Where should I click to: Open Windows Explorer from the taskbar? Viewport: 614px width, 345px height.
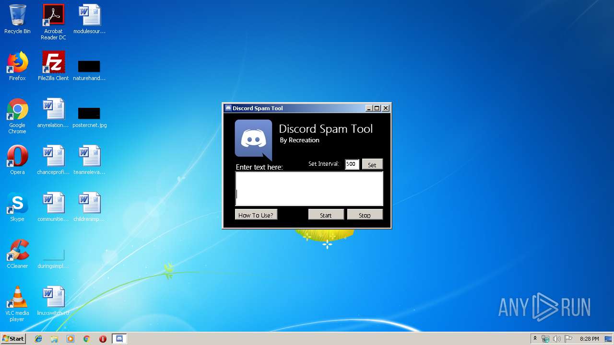coord(54,339)
